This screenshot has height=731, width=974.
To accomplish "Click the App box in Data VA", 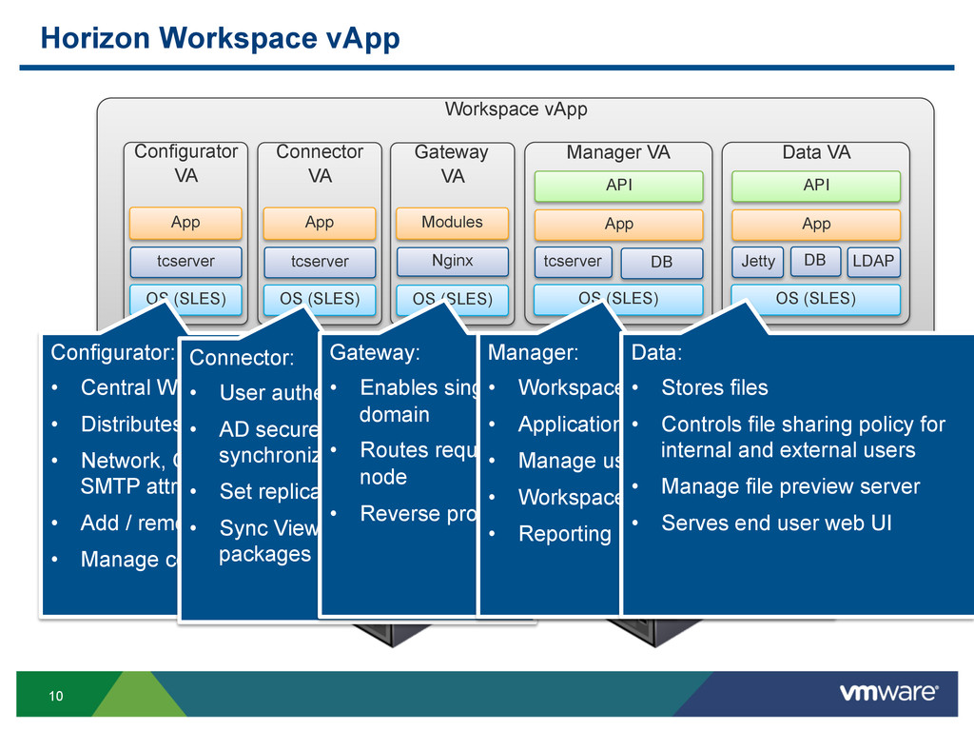I will pos(815,225).
